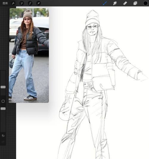Open the Gallery (图库) view

pos(5,3)
